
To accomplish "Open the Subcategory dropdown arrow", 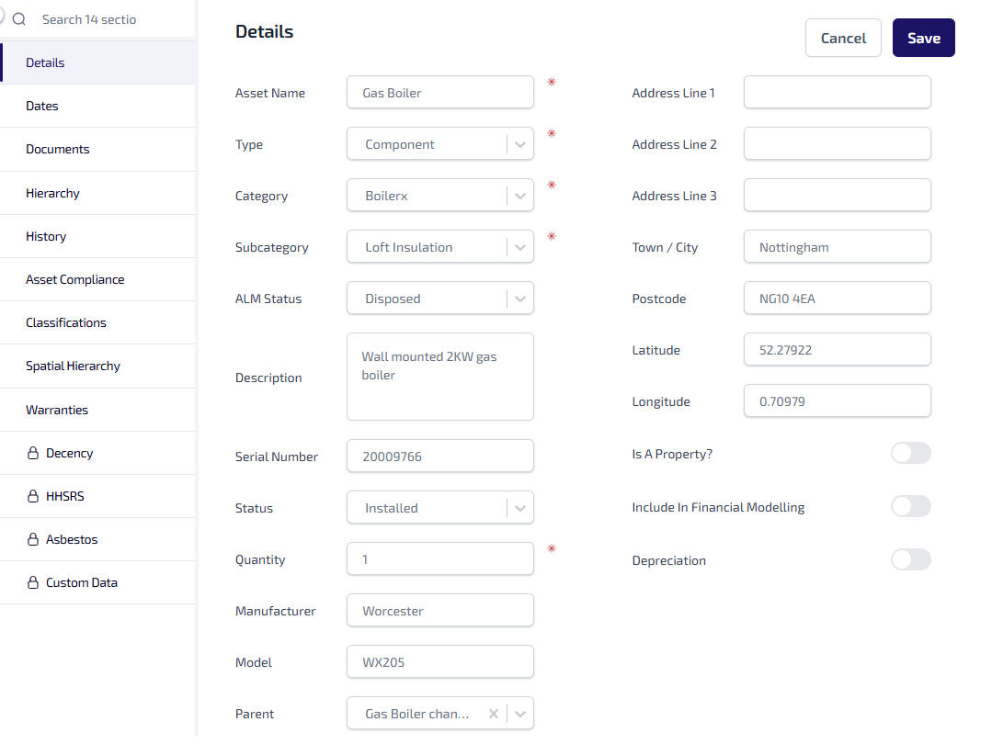I will pyautogui.click(x=520, y=247).
